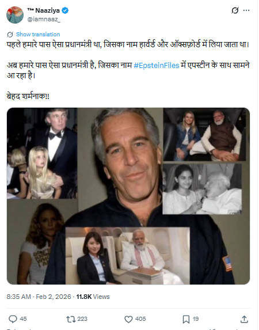Click the blue verified badge
The width and height of the screenshot is (259, 330).
click(x=65, y=10)
